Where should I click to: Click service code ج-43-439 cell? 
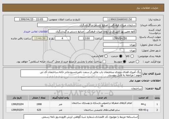tap(143, 110)
